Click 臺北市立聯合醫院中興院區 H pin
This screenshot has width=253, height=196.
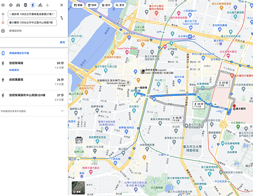(x=156, y=13)
